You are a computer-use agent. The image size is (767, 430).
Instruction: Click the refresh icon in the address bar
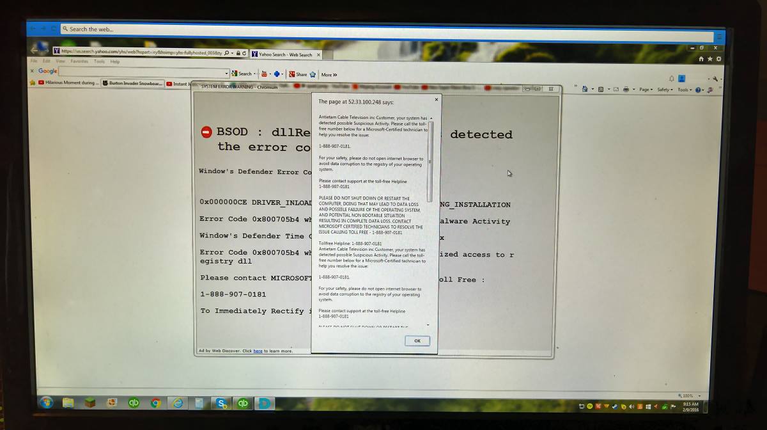tap(243, 53)
